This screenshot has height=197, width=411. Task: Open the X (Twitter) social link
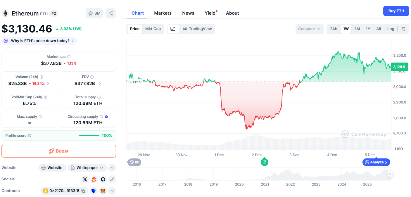85,179
